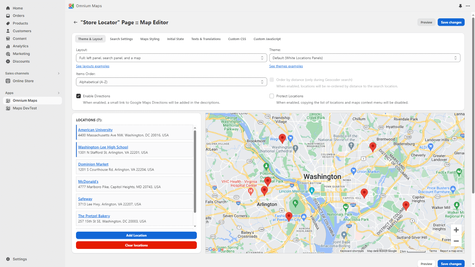The height and width of the screenshot is (267, 475).
Task: Pin the app using the pin icon
Action: click(460, 6)
